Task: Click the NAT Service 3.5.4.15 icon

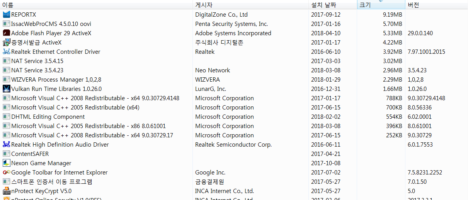Action: click(6, 61)
